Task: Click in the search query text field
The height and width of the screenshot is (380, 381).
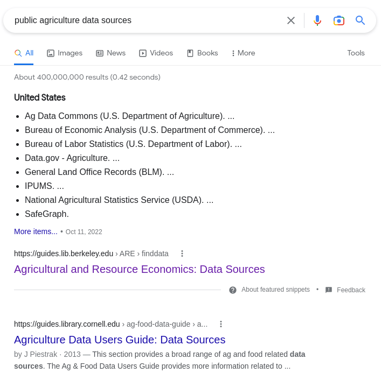Action: [146, 20]
